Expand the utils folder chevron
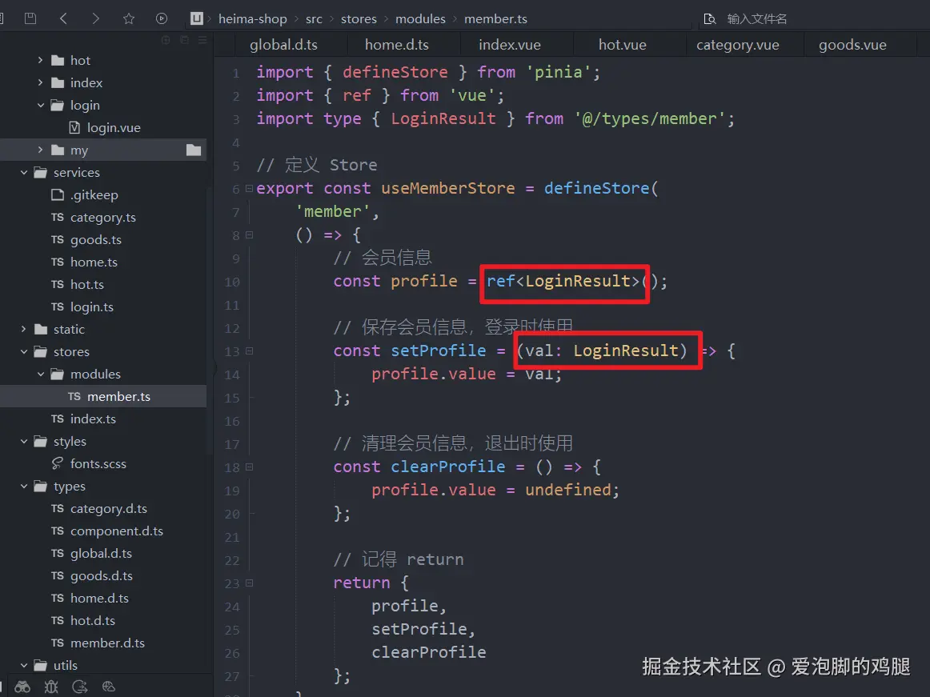The width and height of the screenshot is (930, 697). click(24, 666)
